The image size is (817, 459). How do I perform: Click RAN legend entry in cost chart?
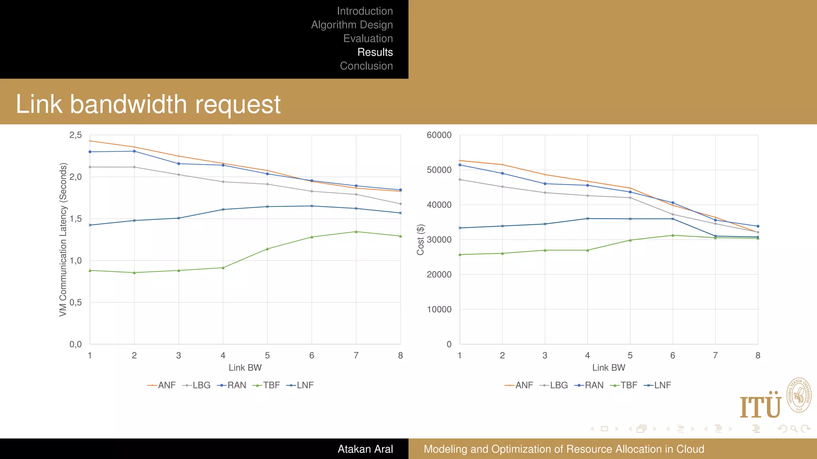pos(588,385)
